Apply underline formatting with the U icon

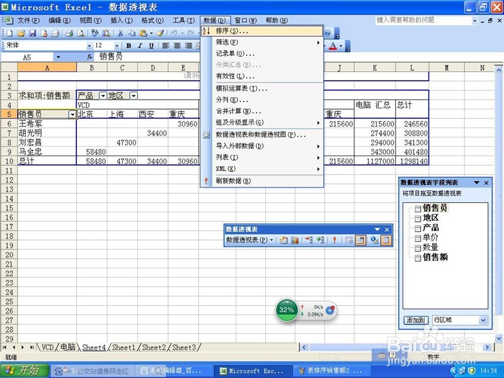tap(151, 46)
